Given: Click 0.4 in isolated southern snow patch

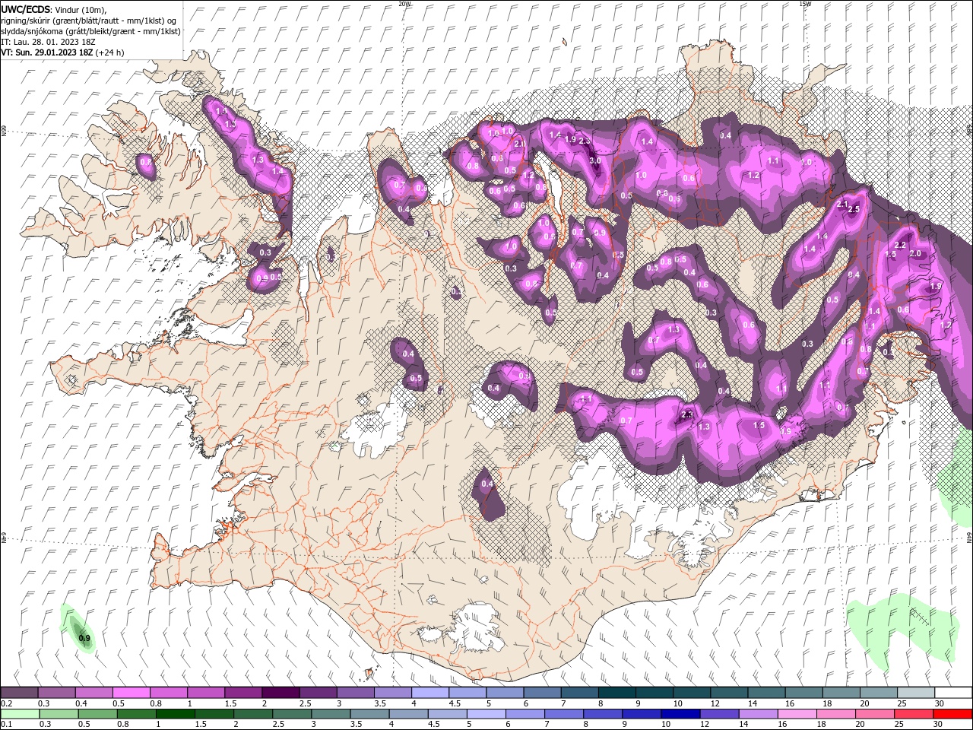Looking at the screenshot, I should click(487, 484).
